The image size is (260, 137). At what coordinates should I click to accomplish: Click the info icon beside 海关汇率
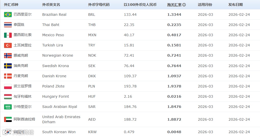[x=184, y=5]
